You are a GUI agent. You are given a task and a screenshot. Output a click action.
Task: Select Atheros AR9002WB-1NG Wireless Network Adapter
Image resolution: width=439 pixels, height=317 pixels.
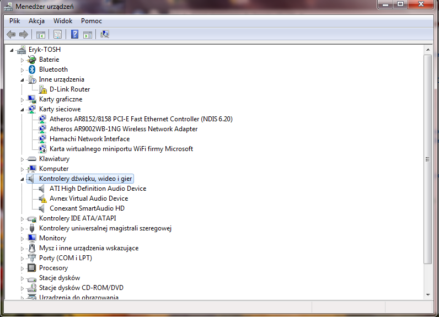coord(124,129)
